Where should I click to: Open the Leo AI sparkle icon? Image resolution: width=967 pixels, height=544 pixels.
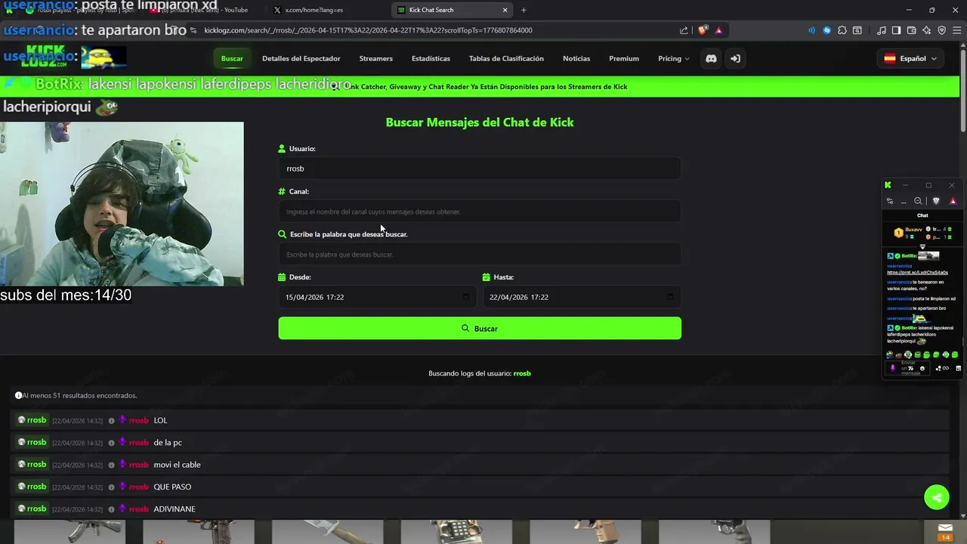(x=926, y=30)
